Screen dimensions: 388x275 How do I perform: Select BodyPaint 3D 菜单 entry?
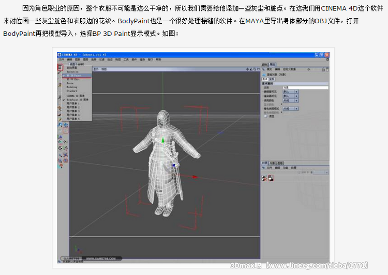[77, 99]
